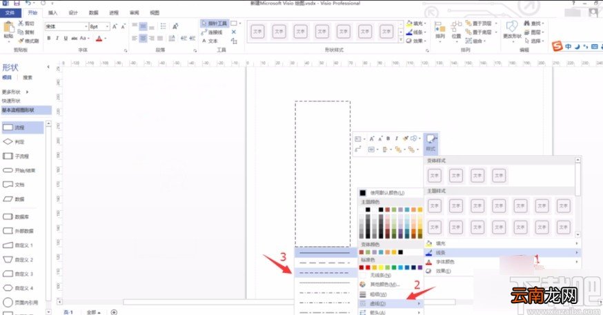
Task: Open the Effects (效果) dropdown in ribbon
Action: point(417,41)
